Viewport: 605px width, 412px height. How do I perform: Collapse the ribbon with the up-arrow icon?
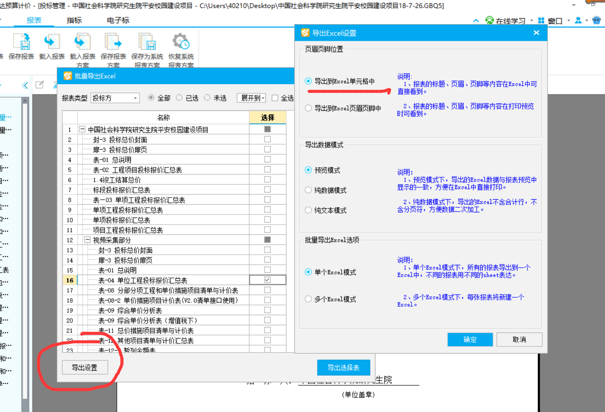[x=476, y=20]
